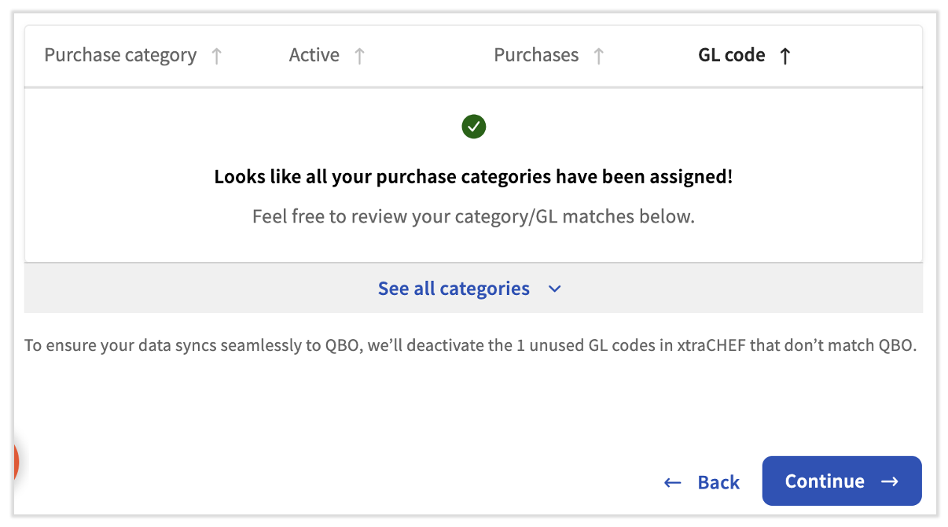
Task: Click the success message about assigned purchase categories
Action: 473,176
